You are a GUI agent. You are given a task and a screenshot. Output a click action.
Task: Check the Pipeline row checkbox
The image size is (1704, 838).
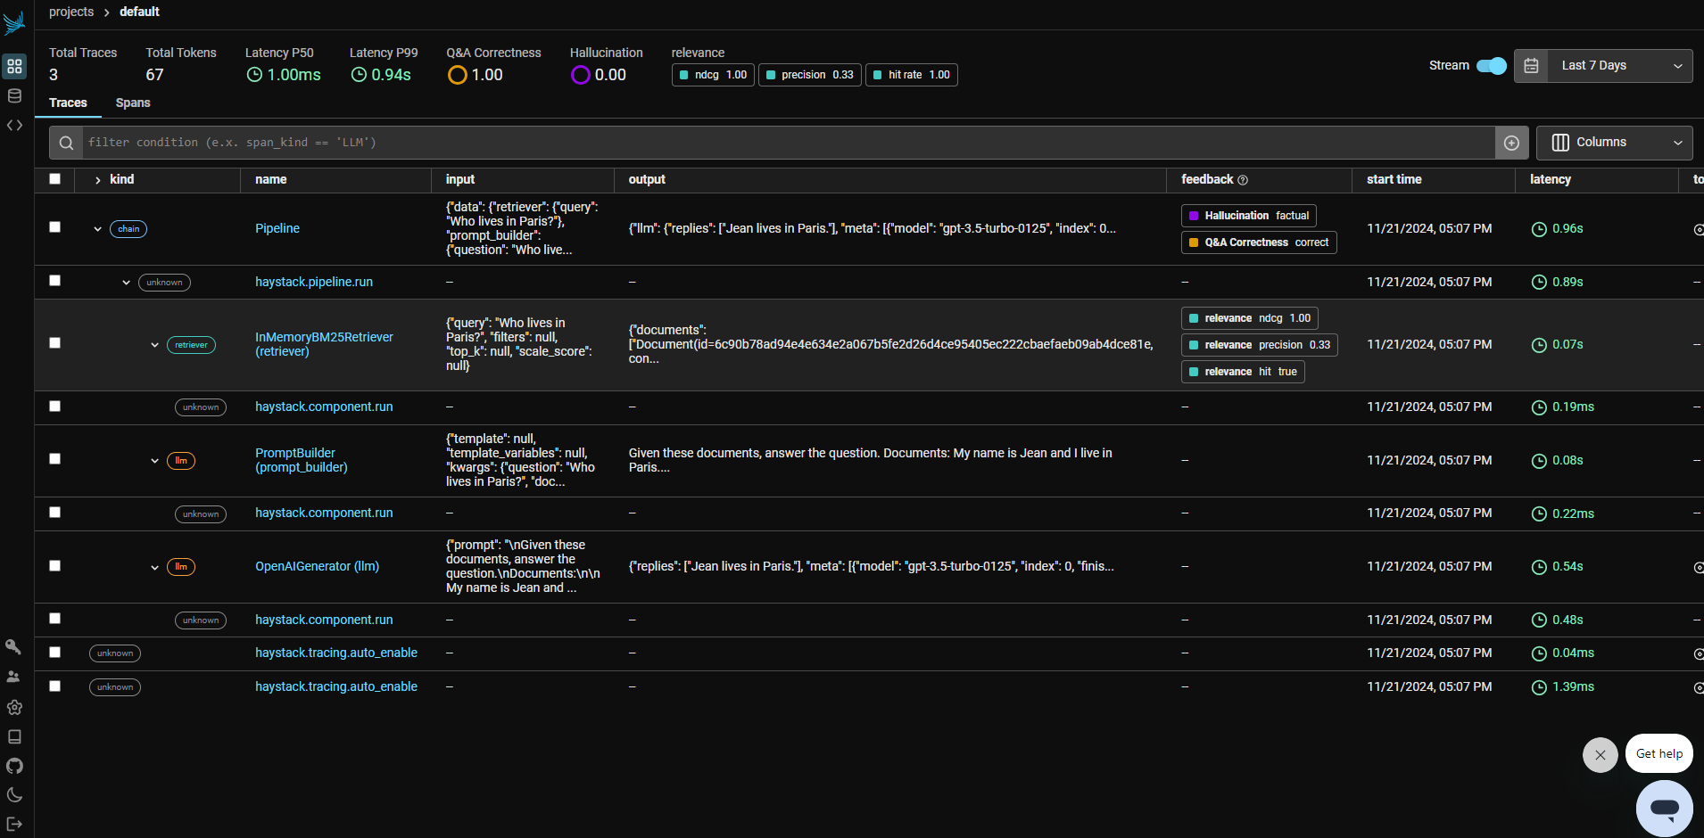[x=55, y=227]
